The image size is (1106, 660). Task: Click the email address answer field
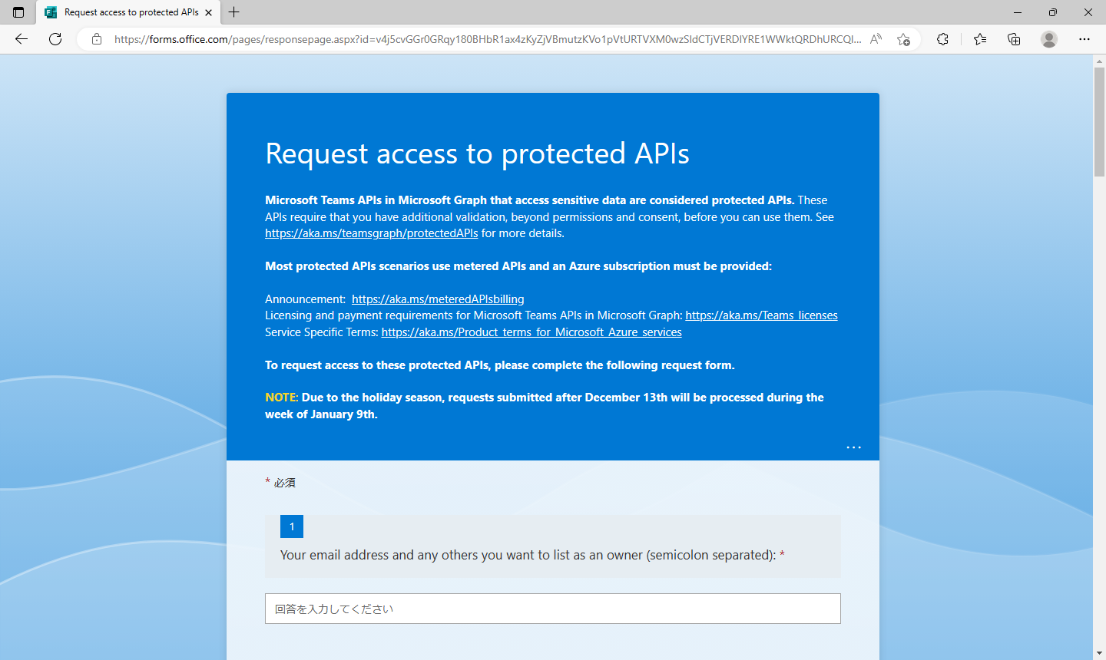tap(553, 609)
